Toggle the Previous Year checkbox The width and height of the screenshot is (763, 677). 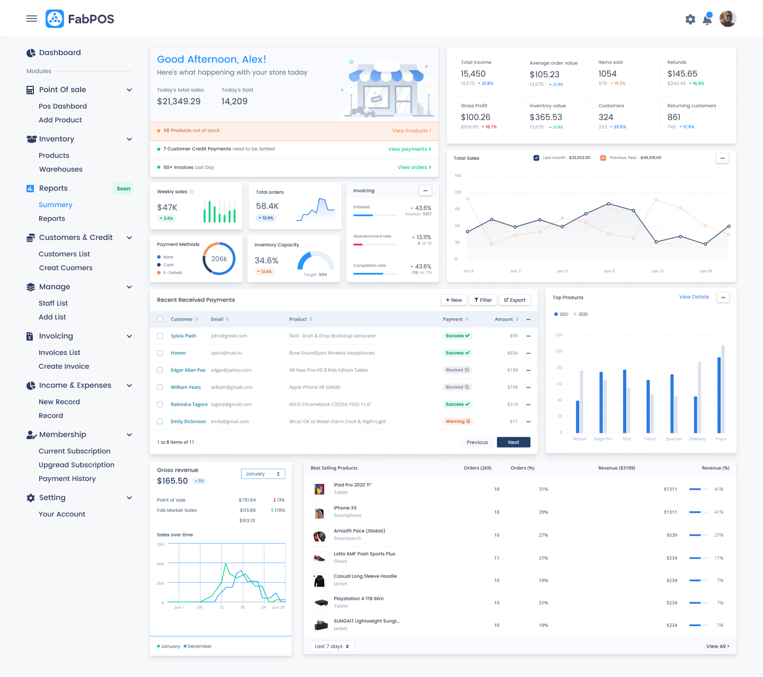[x=603, y=158]
